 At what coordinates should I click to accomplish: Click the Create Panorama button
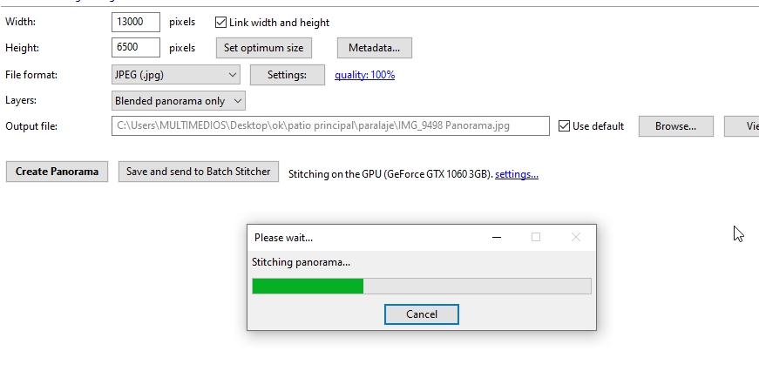pos(57,172)
